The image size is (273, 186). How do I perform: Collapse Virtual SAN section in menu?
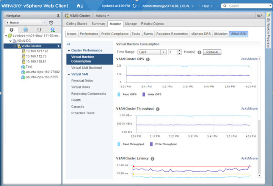[69, 75]
